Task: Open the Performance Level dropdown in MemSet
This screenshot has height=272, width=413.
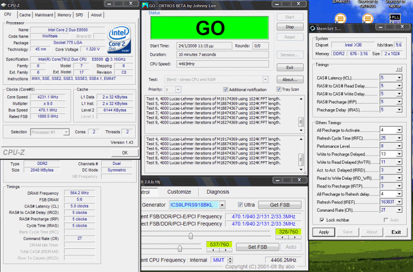Action: pos(399,146)
